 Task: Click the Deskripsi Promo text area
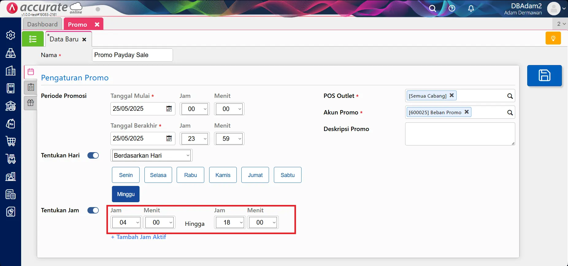(460, 134)
